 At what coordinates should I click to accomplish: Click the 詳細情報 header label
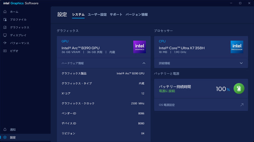(x=164, y=63)
